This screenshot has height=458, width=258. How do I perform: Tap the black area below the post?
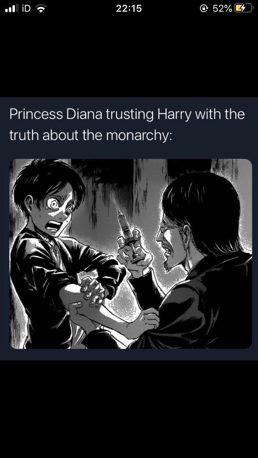pyautogui.click(x=129, y=409)
